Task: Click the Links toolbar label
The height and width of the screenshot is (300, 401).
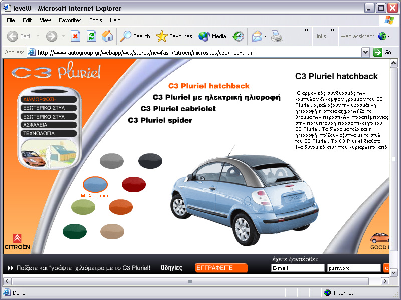Action: [320, 36]
